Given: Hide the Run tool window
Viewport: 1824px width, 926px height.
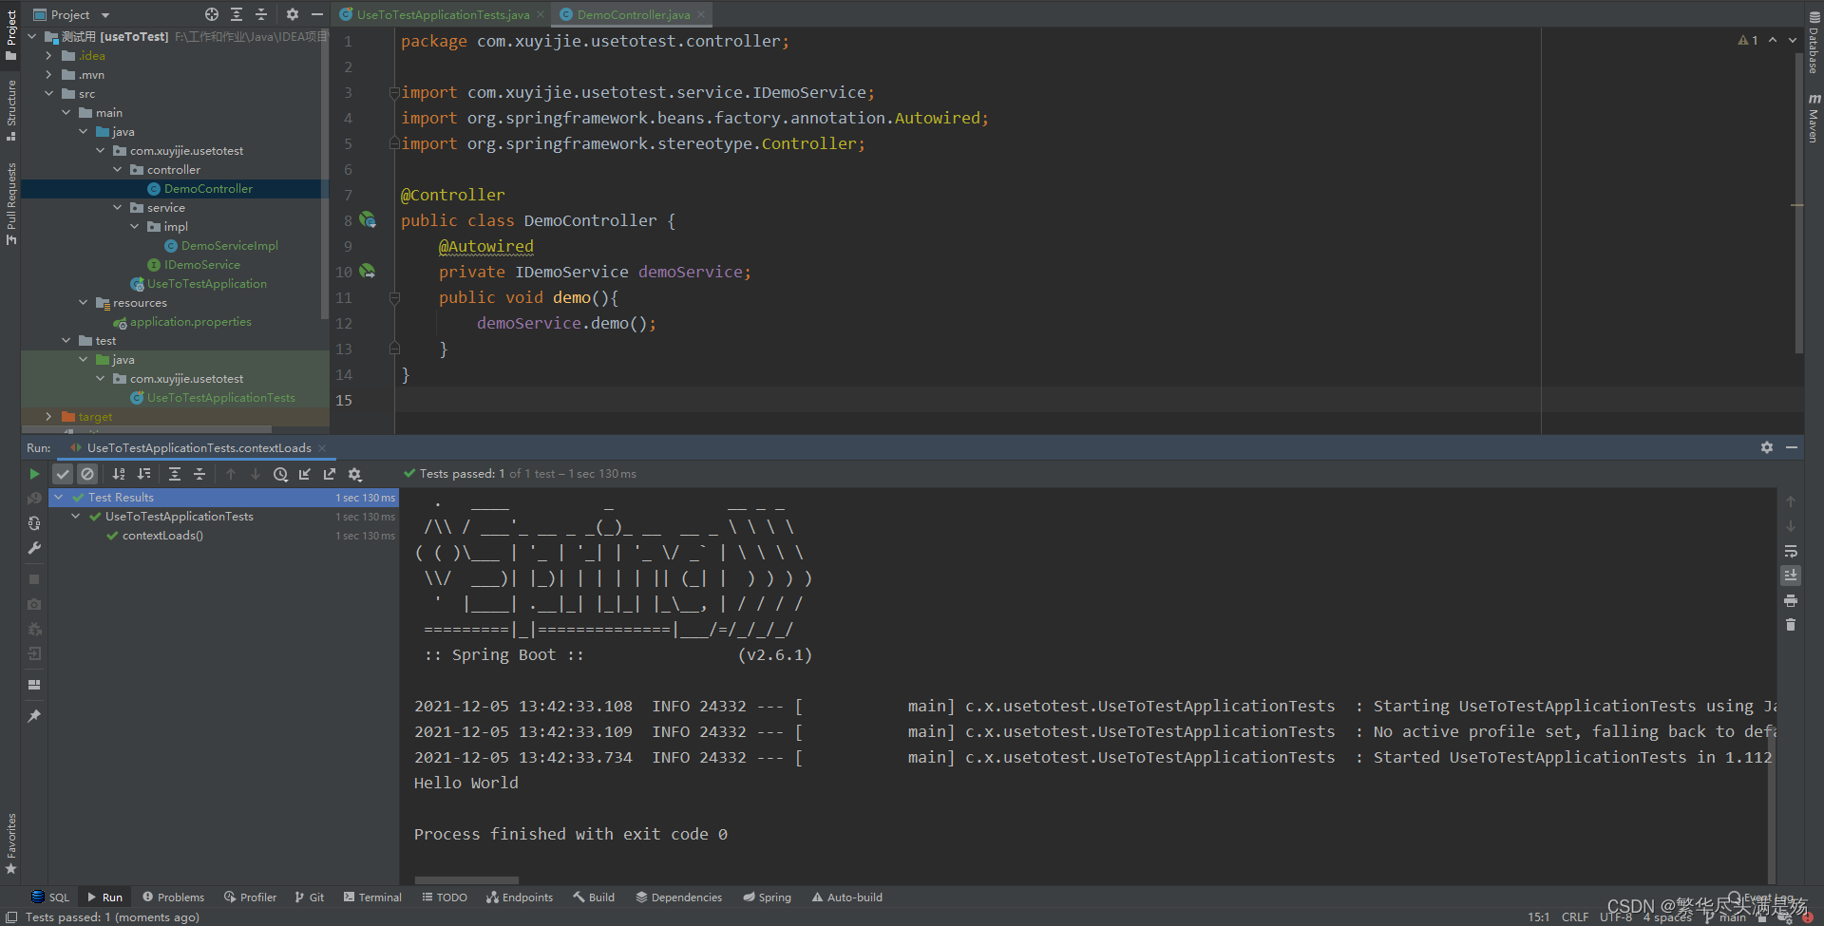Looking at the screenshot, I should 1792,447.
